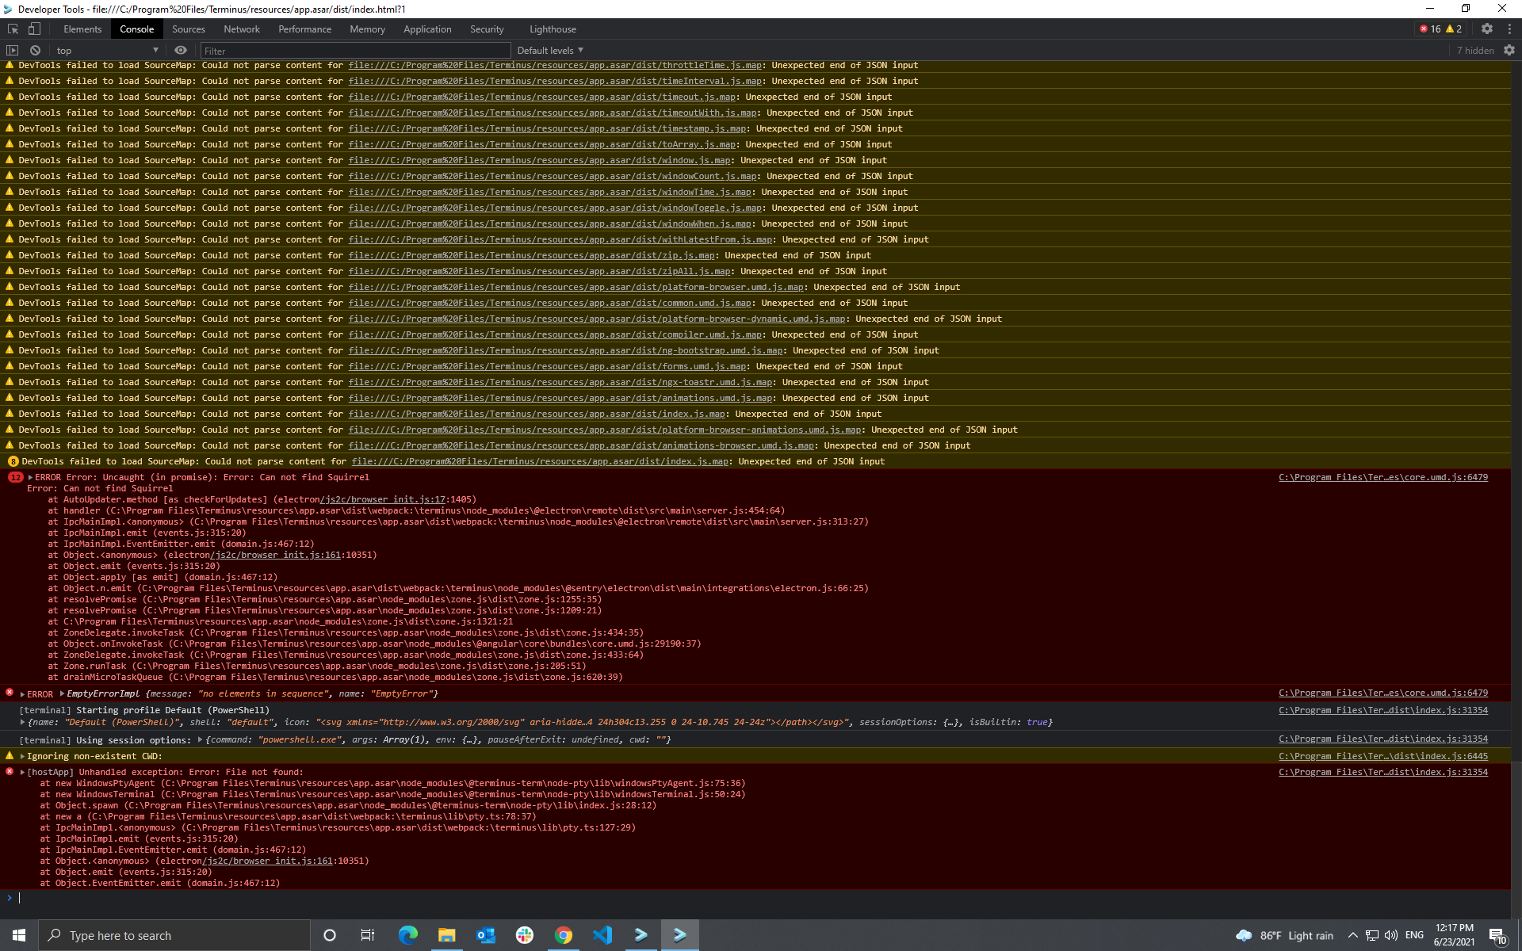This screenshot has width=1522, height=951.
Task: Switch to the Network tab
Action: coord(241,29)
